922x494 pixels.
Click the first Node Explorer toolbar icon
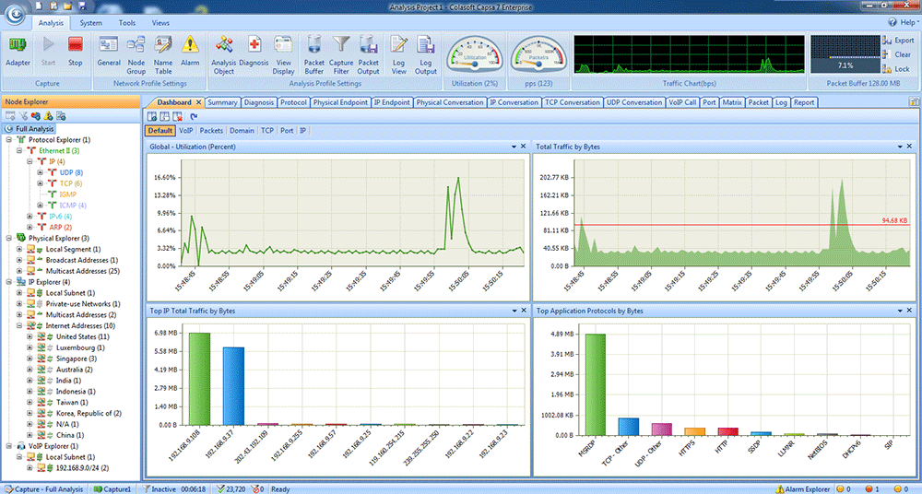click(x=10, y=116)
